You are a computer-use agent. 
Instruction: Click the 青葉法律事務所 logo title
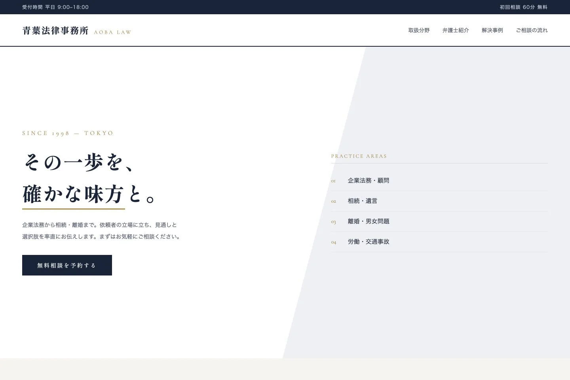pyautogui.click(x=55, y=30)
